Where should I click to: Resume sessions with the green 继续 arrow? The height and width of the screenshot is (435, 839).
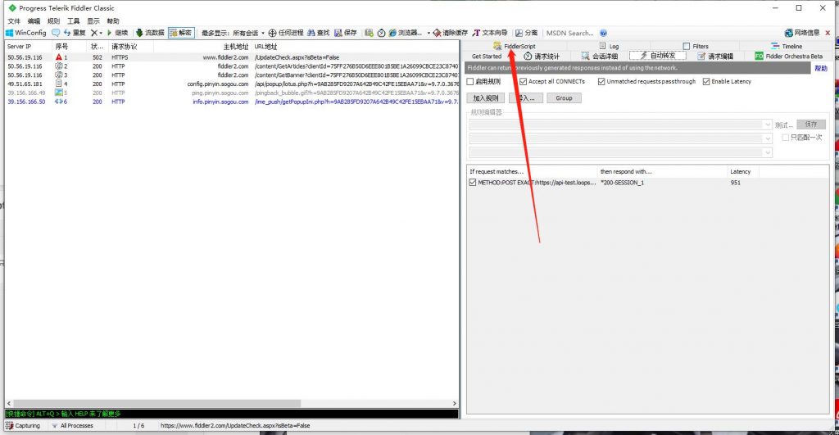117,33
